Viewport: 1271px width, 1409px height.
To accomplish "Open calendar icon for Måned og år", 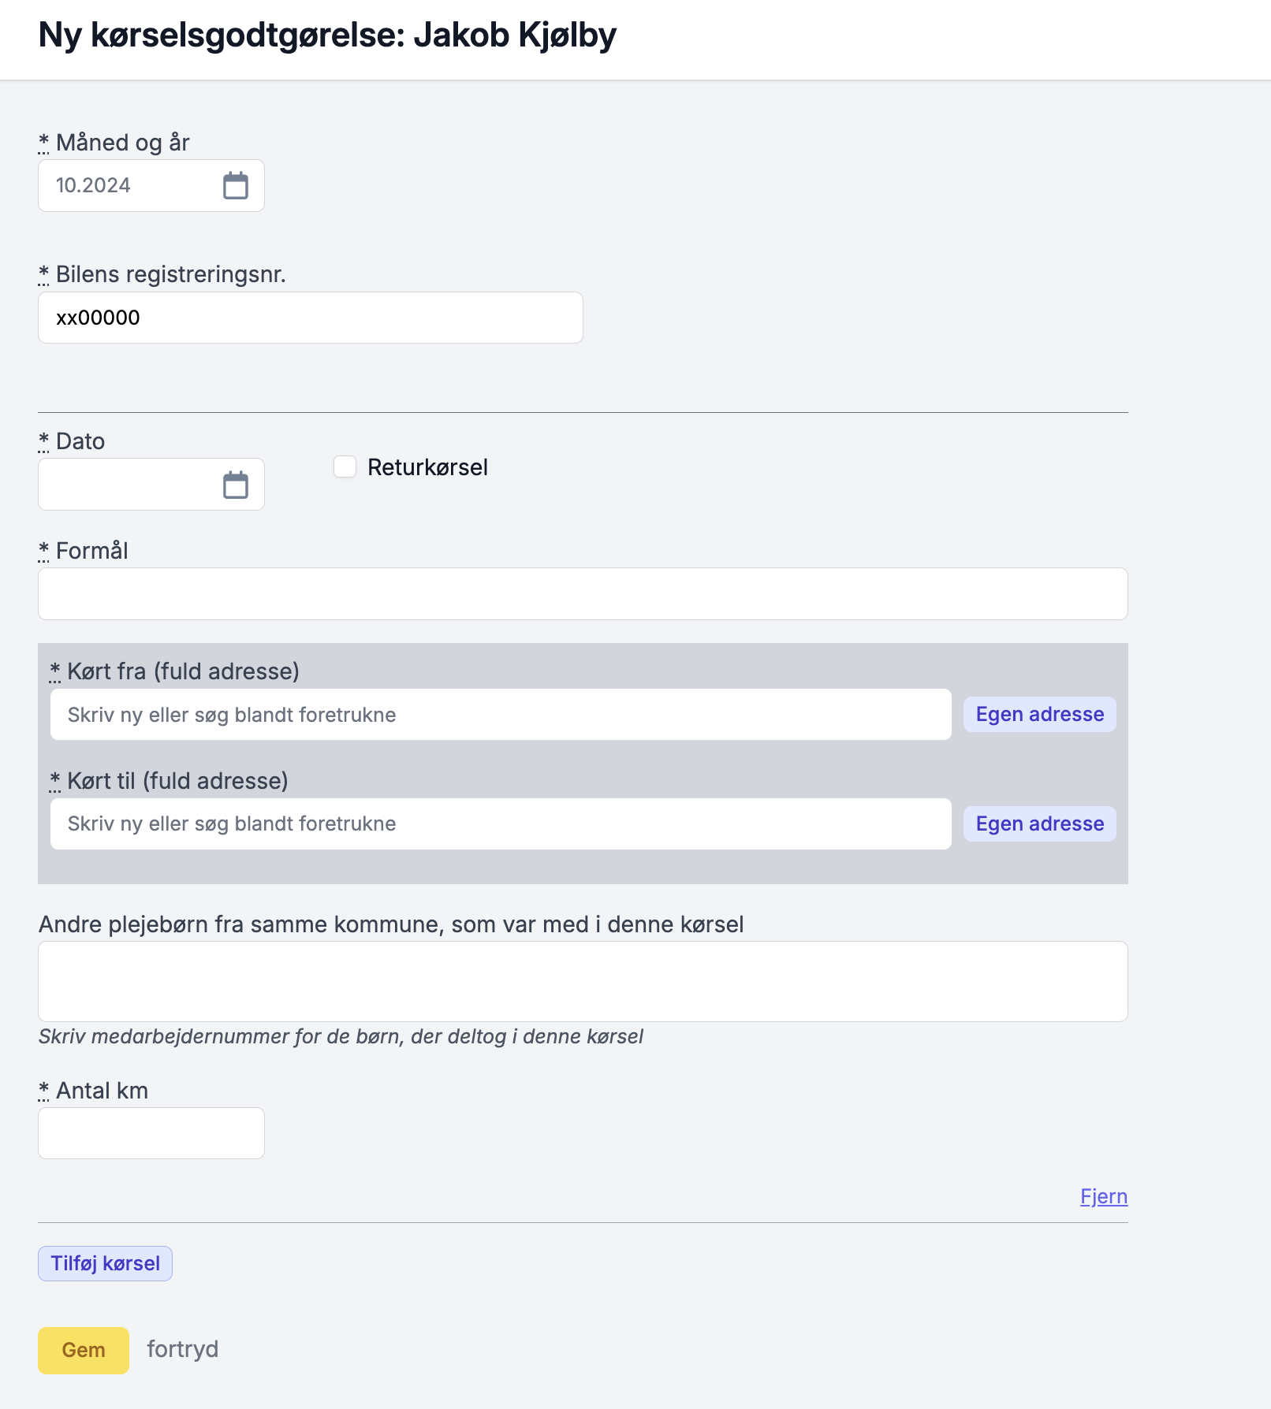I will tap(235, 186).
